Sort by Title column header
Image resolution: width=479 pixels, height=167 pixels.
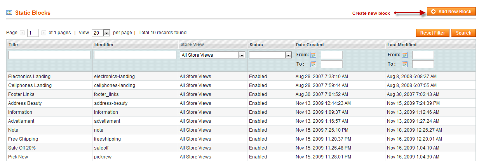[x=13, y=45]
